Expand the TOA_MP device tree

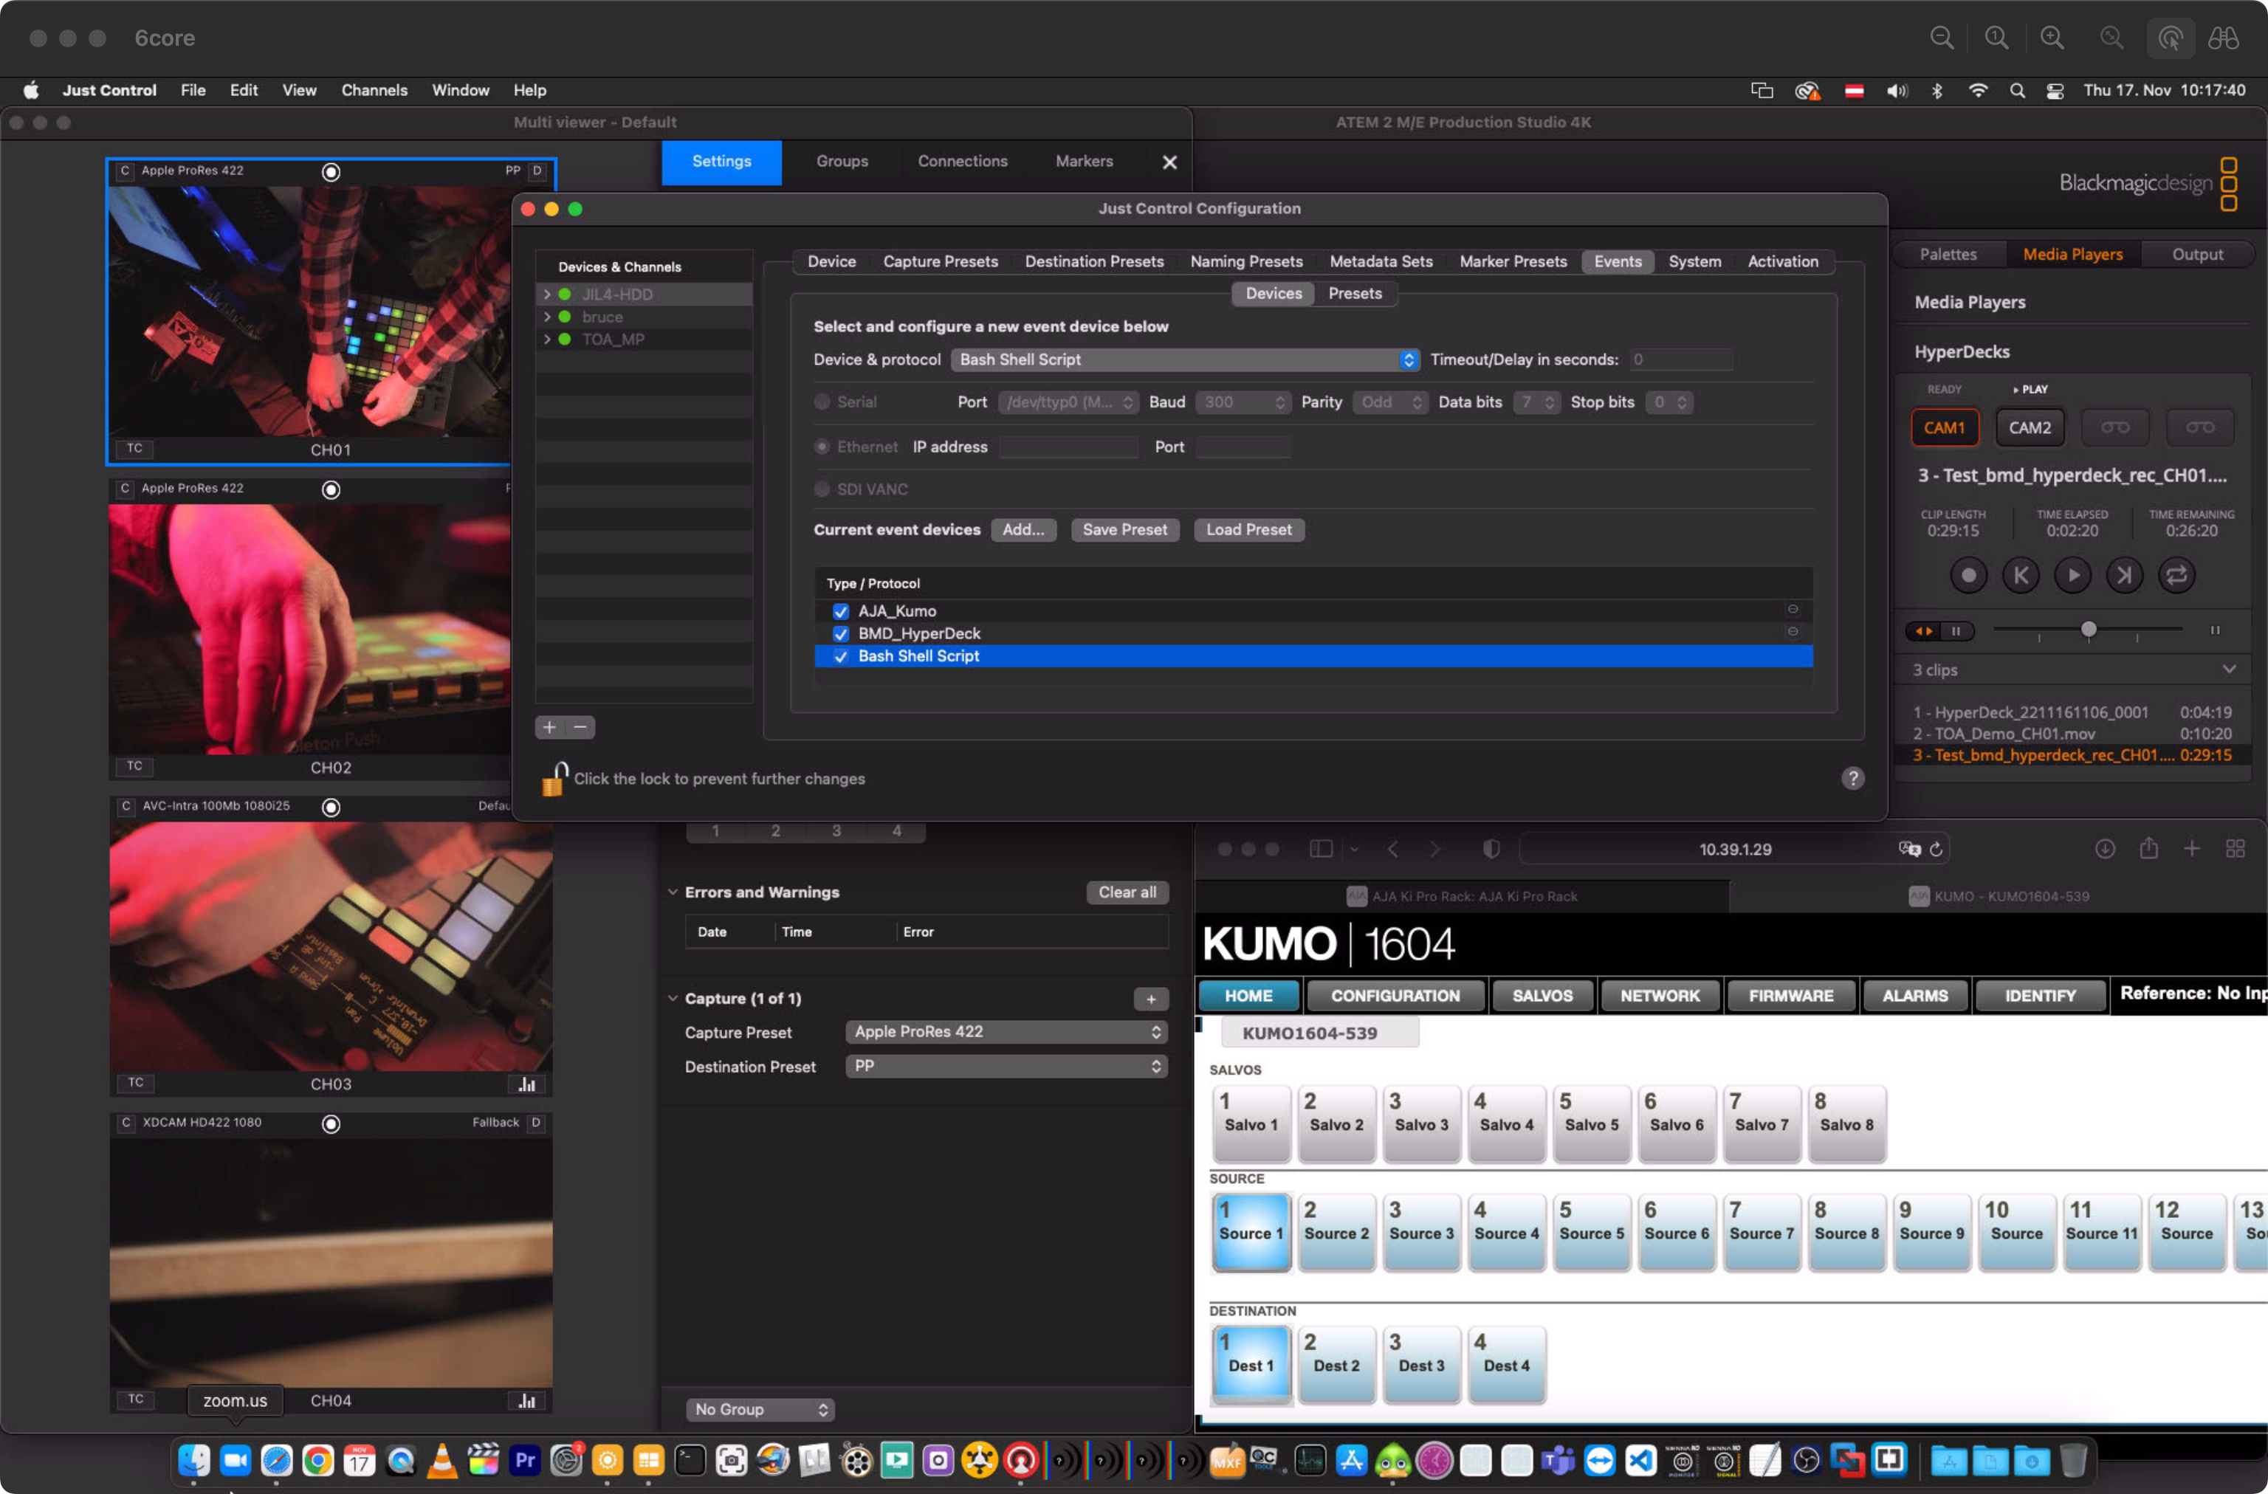click(547, 340)
